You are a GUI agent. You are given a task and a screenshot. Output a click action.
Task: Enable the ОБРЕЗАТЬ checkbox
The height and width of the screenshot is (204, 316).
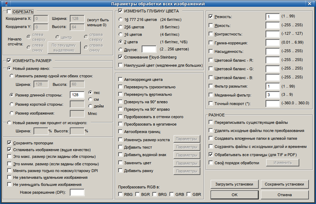[x=9, y=10]
